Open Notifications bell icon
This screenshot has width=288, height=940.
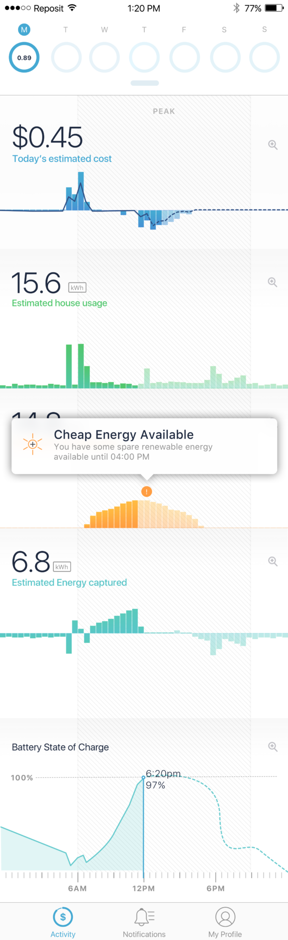pyautogui.click(x=144, y=916)
